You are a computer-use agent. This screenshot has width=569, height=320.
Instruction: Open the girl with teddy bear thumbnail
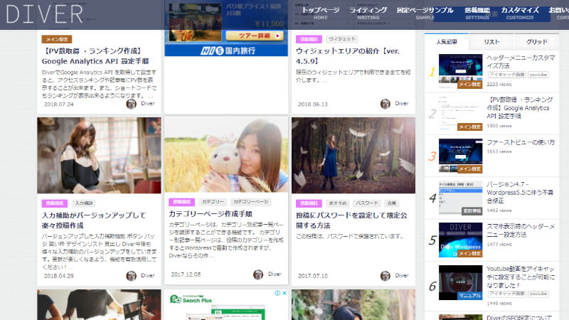click(226, 154)
